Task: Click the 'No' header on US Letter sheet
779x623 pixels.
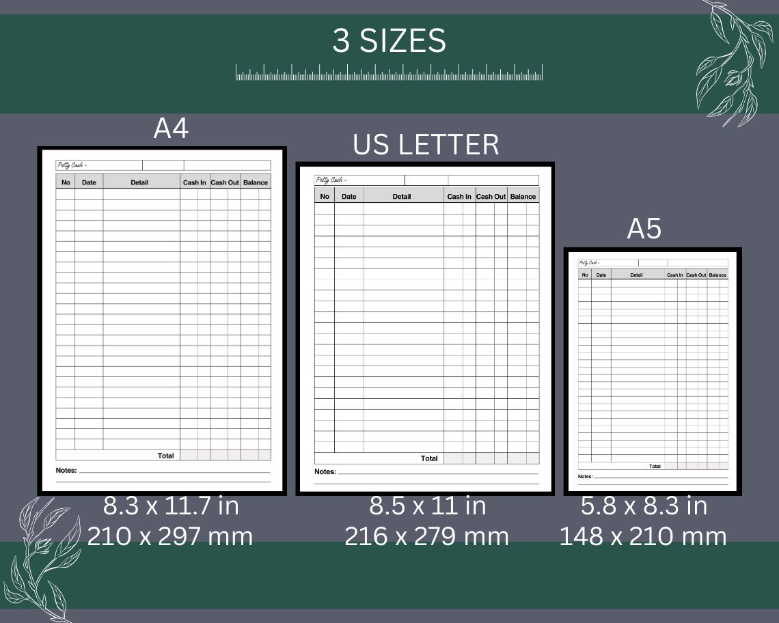Action: (x=325, y=197)
